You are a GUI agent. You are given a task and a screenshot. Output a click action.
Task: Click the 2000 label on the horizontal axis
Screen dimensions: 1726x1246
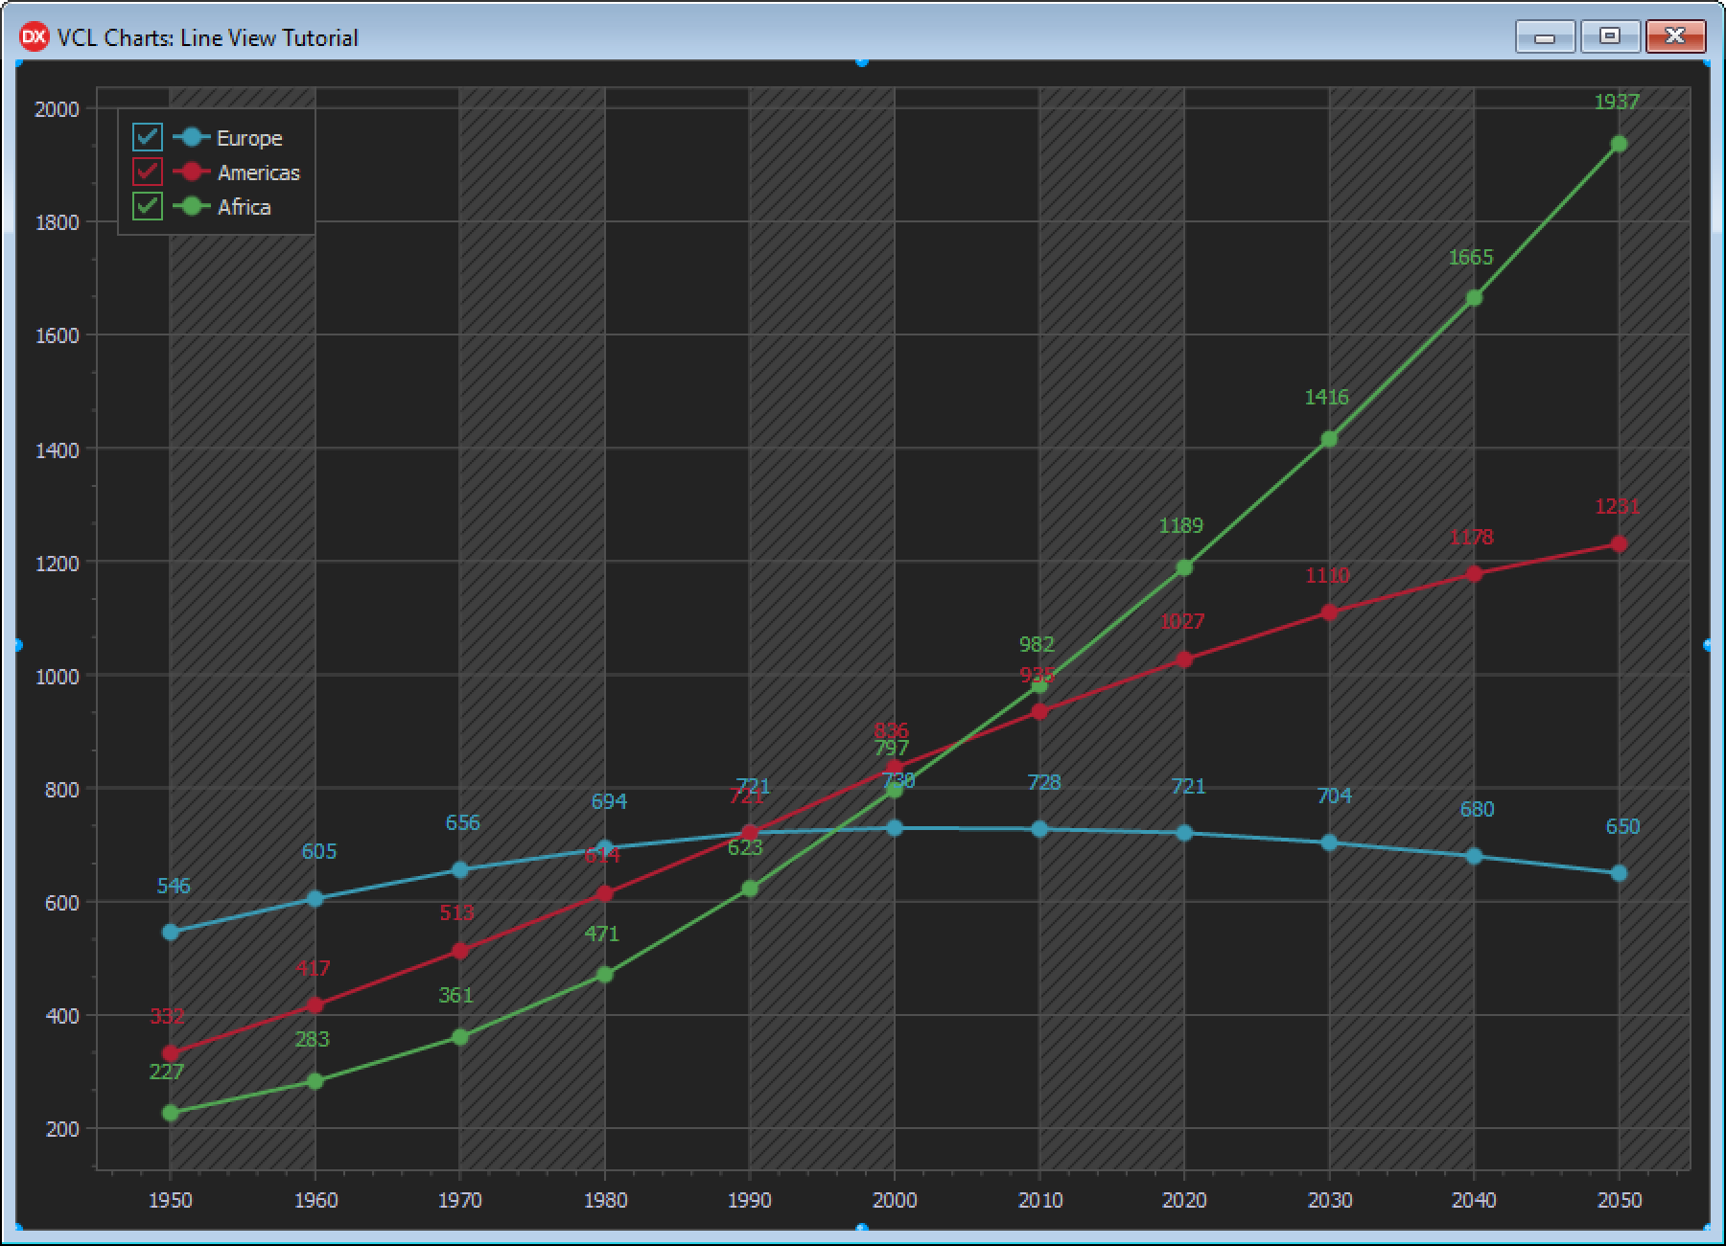tap(895, 1200)
